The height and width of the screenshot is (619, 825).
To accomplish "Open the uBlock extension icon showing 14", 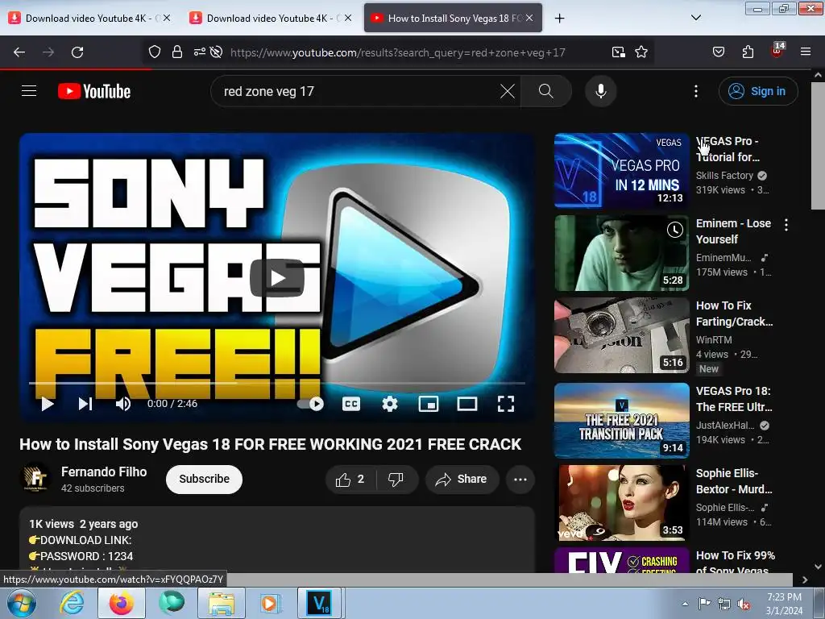I will click(x=777, y=51).
